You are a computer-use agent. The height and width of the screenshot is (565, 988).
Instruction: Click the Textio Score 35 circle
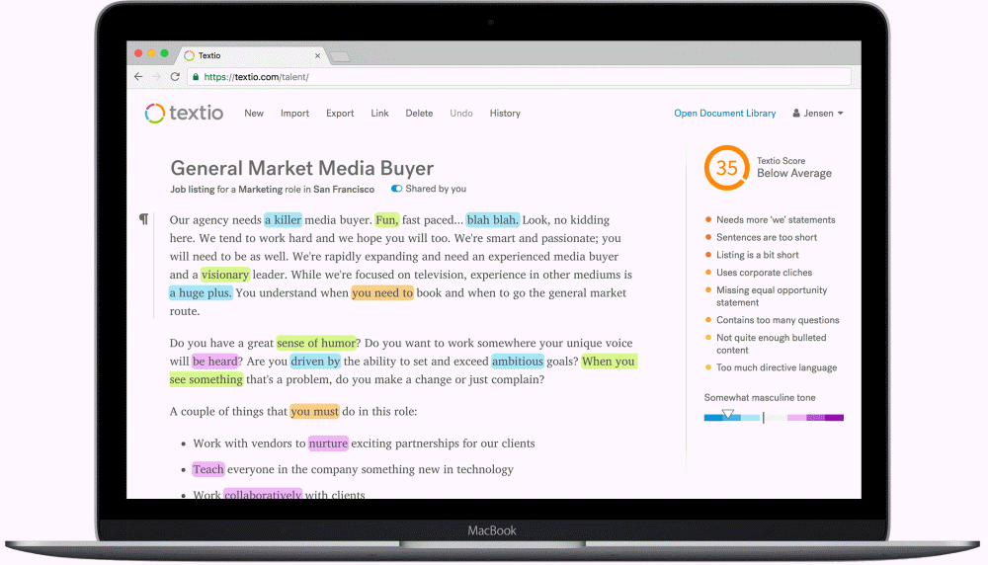[725, 168]
